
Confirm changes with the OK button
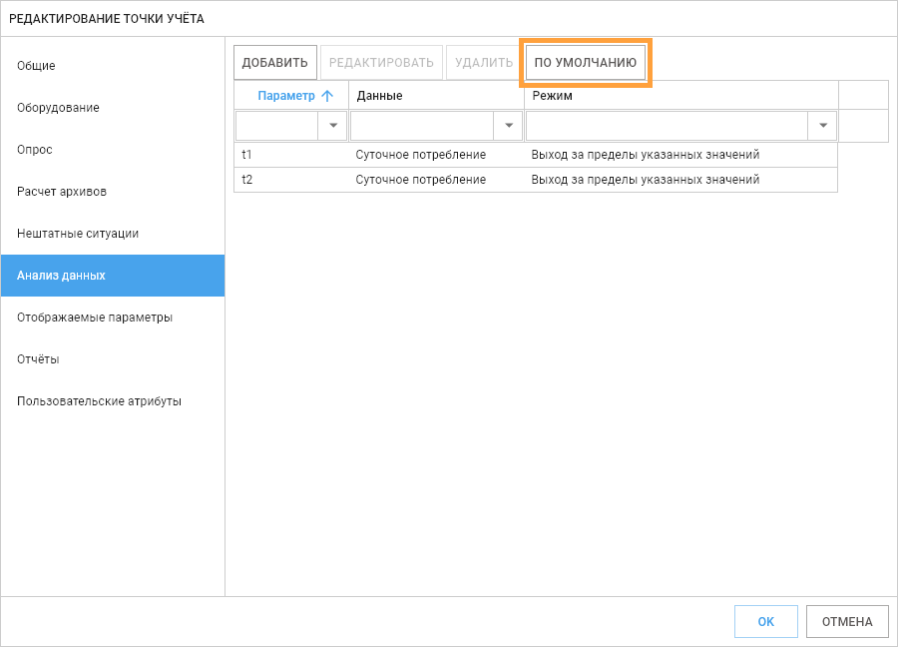pos(765,621)
